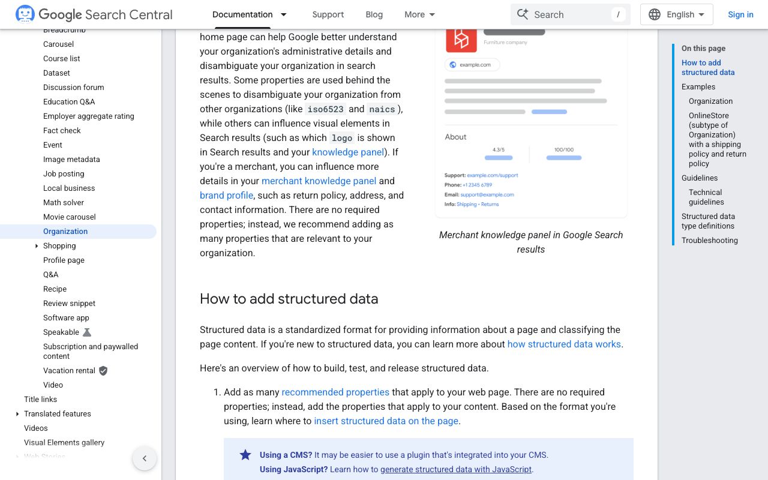
Task: Expand the Shopping tree item
Action: point(37,246)
